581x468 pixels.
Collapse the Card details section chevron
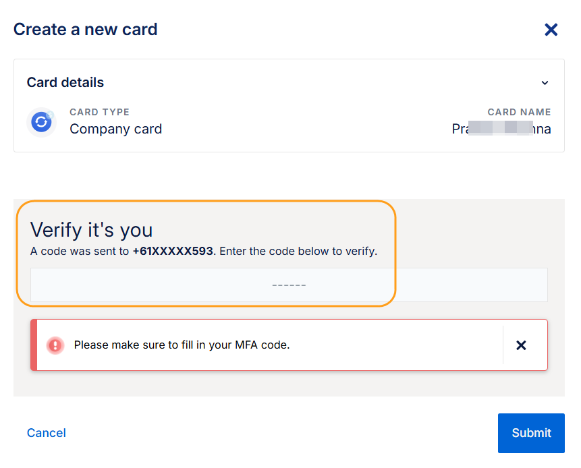tap(545, 83)
